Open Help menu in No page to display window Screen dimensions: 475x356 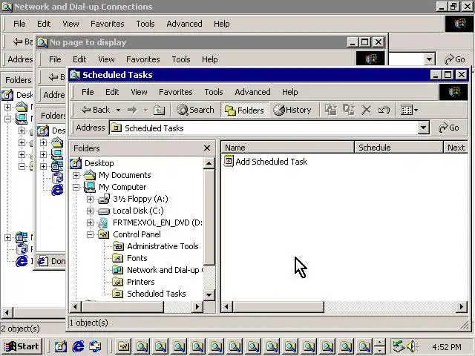(209, 59)
